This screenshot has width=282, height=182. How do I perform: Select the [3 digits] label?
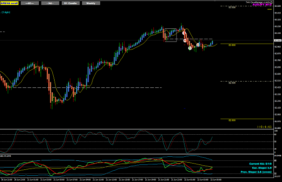[5, 12]
